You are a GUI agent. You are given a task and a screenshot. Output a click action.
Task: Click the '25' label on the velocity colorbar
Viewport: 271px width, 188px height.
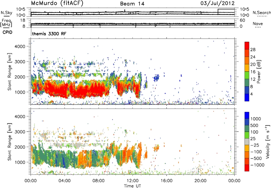pyautogui.click(x=253, y=138)
